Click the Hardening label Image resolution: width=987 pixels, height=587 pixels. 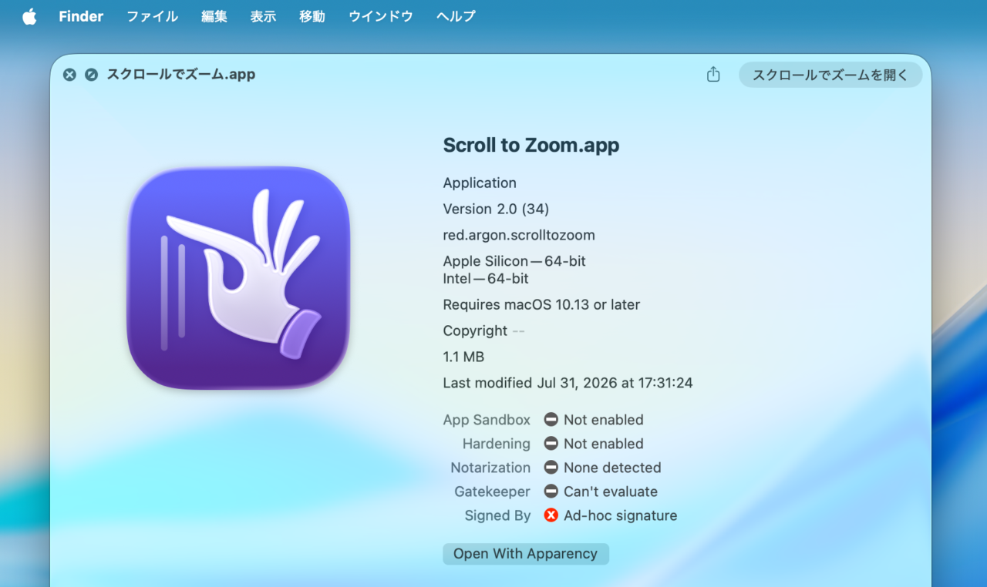pos(497,444)
